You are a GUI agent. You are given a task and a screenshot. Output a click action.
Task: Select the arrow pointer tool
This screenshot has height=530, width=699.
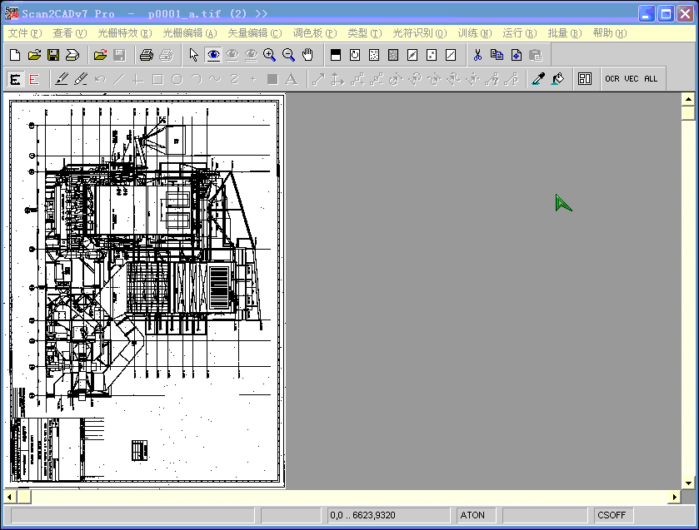tap(193, 55)
